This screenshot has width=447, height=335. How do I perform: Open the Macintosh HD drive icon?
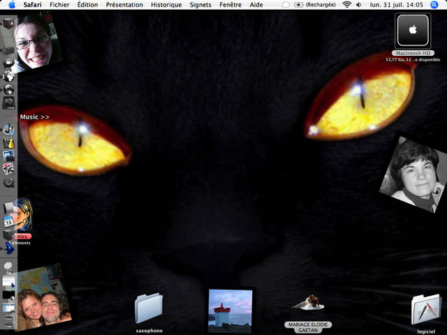[413, 31]
